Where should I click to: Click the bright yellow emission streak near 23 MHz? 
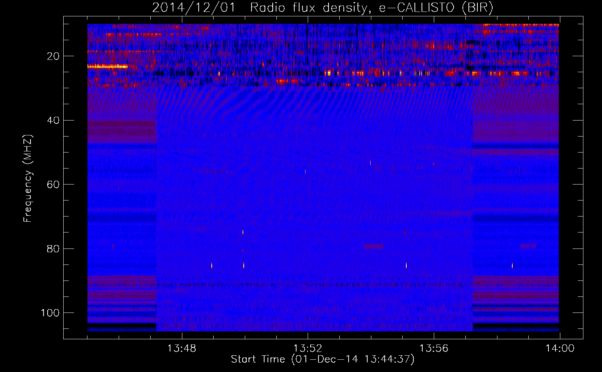pos(108,67)
